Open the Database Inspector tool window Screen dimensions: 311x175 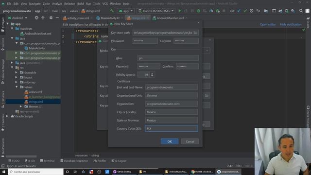pos(74,161)
